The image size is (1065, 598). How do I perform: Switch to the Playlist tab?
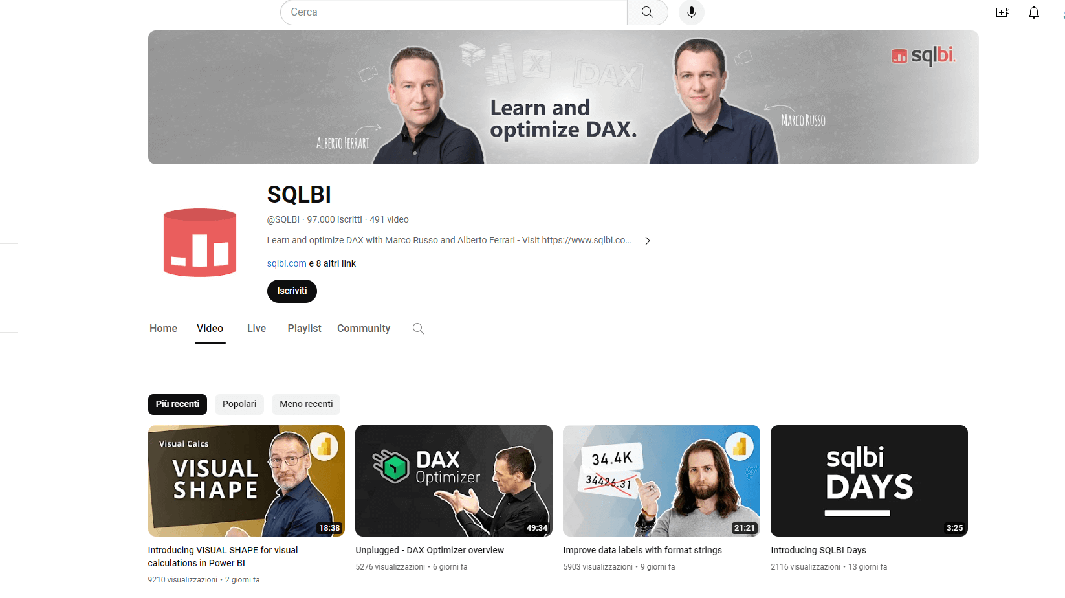point(305,329)
